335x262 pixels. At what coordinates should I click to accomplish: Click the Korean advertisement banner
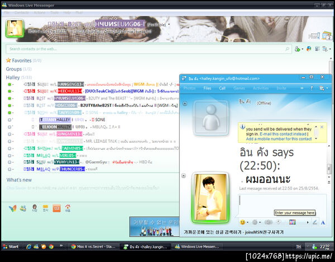(x=154, y=227)
